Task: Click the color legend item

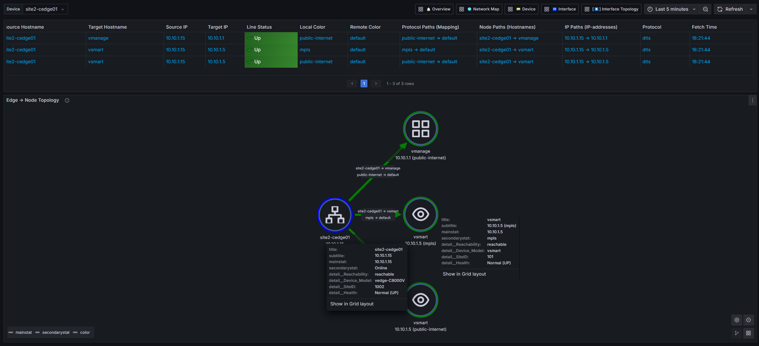Action: pos(81,333)
